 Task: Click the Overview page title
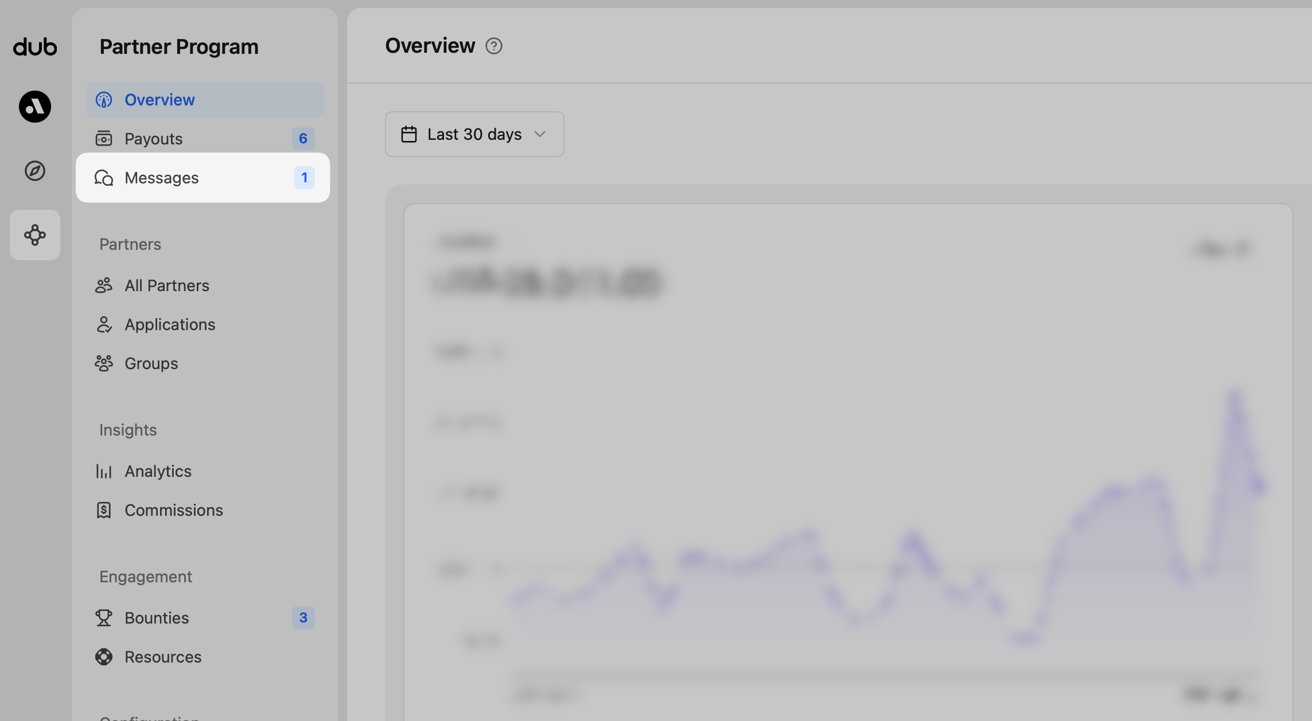[x=430, y=46]
